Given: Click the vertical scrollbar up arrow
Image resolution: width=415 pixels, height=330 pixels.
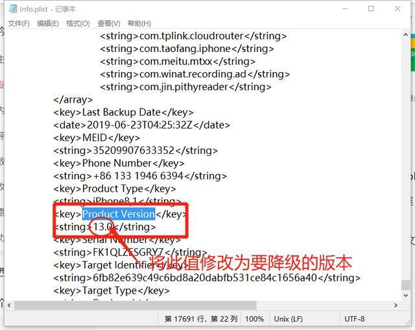Looking at the screenshot, I should pos(405,34).
